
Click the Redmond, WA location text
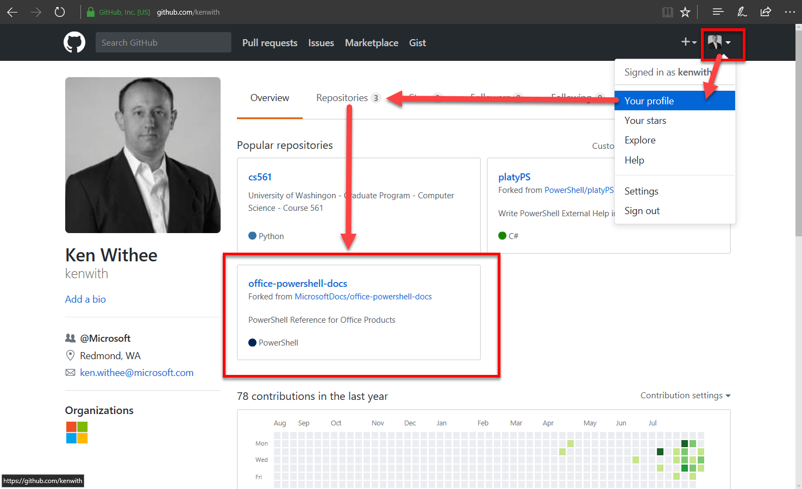(110, 356)
